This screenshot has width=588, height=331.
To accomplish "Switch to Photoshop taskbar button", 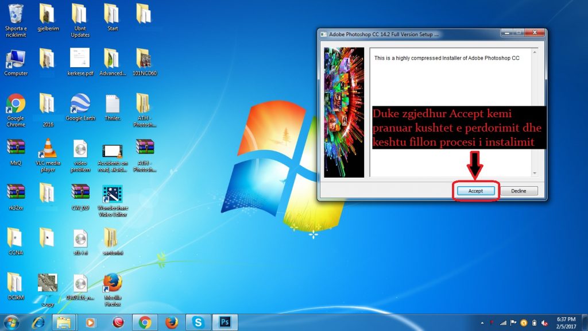I will (225, 322).
